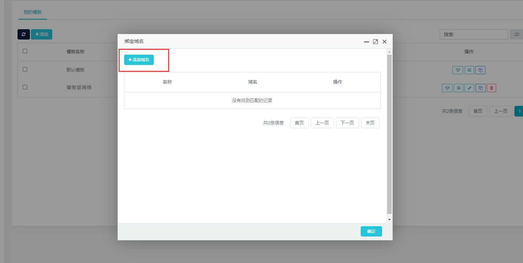
Task: Toggle the select-all checkbox in table header
Action: pyautogui.click(x=25, y=51)
